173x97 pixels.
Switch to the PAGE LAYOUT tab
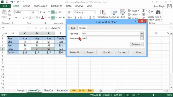click(x=41, y=6)
